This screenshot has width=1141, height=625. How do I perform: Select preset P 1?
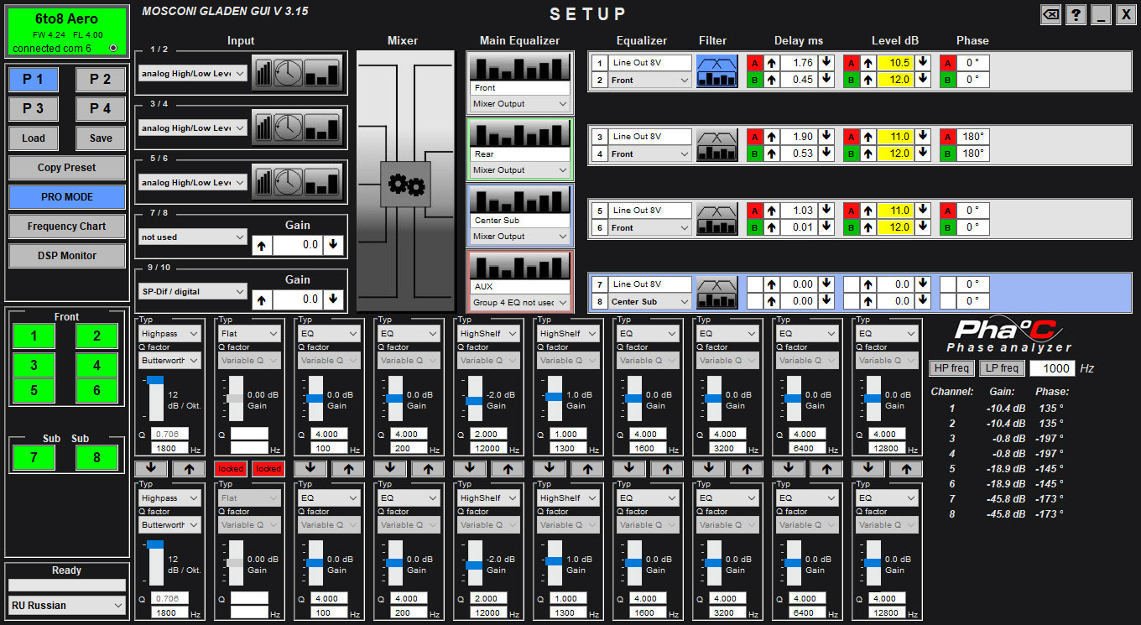tap(34, 80)
